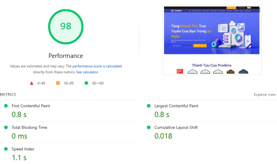Click 'Thành Tựu Của Prodima' heading in preview

pyautogui.click(x=212, y=65)
